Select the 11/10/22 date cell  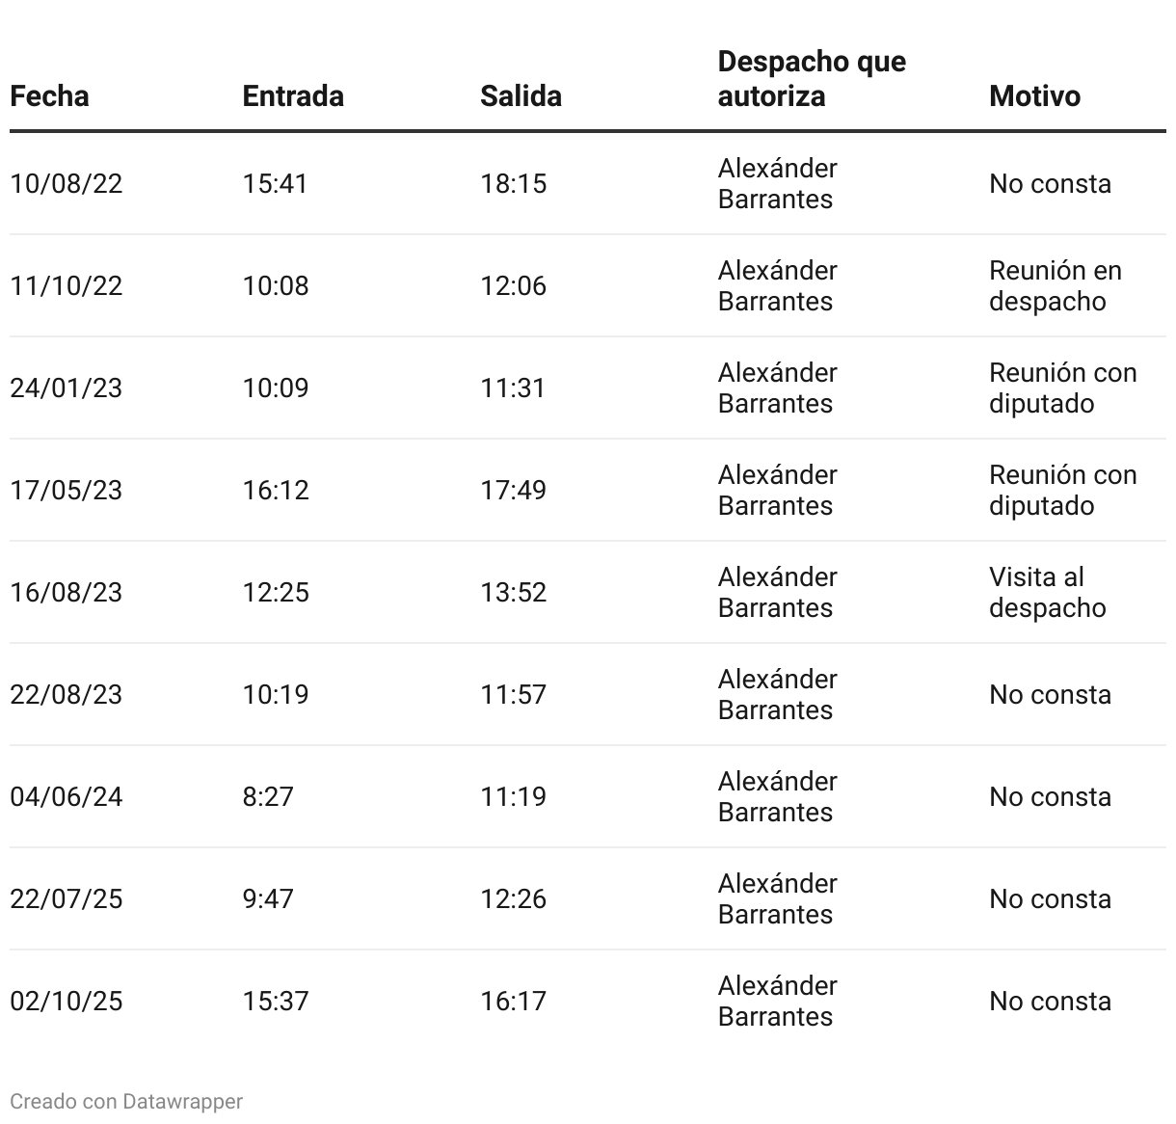[x=67, y=285]
